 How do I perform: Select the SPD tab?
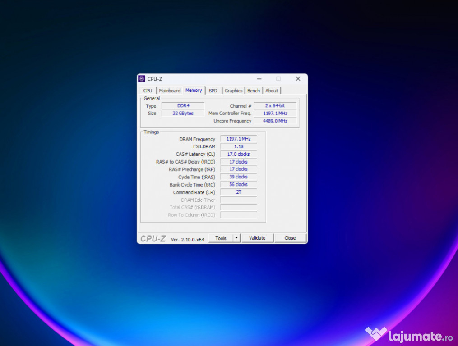coord(213,91)
